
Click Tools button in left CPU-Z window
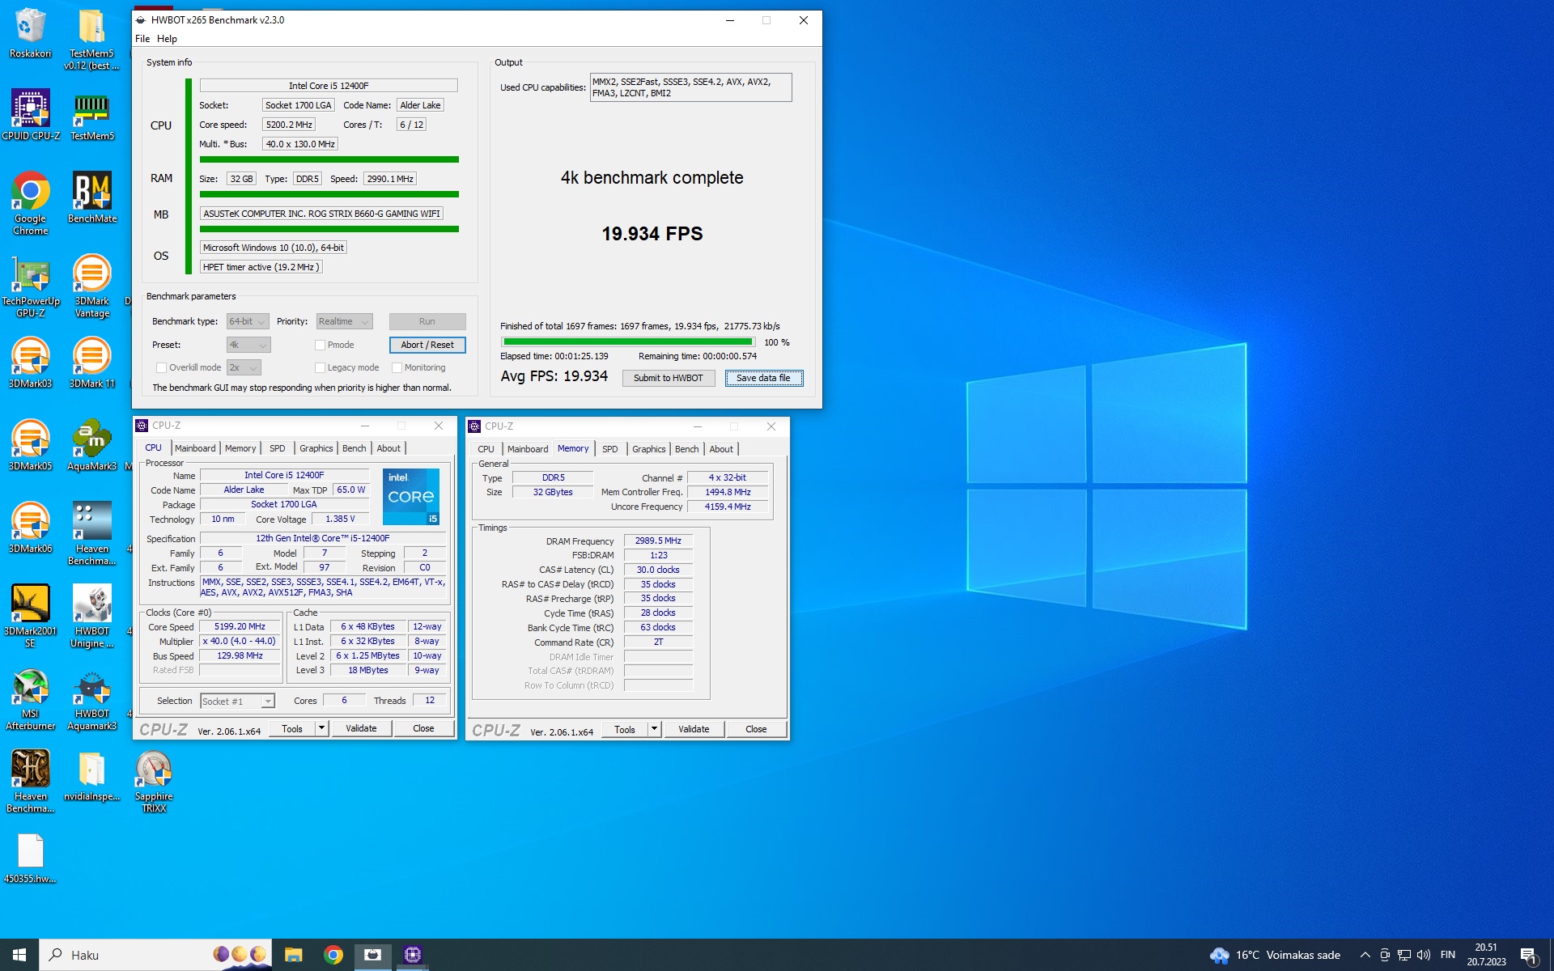coord(292,728)
